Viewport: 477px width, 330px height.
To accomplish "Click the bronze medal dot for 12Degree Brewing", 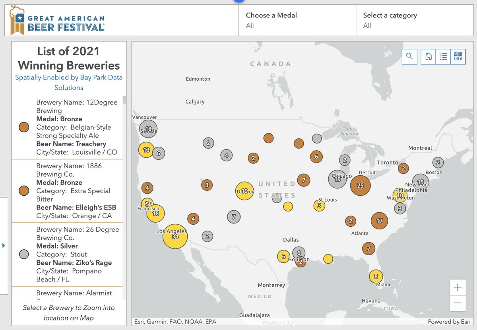I will tap(24, 127).
